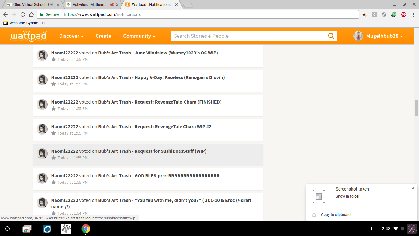Expand the Discover dropdown menu
Viewport: 419px width, 236px height.
pos(71,36)
